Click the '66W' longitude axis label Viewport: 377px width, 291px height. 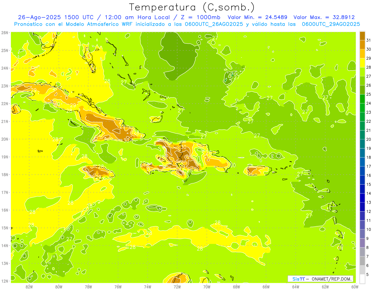pos(266,287)
